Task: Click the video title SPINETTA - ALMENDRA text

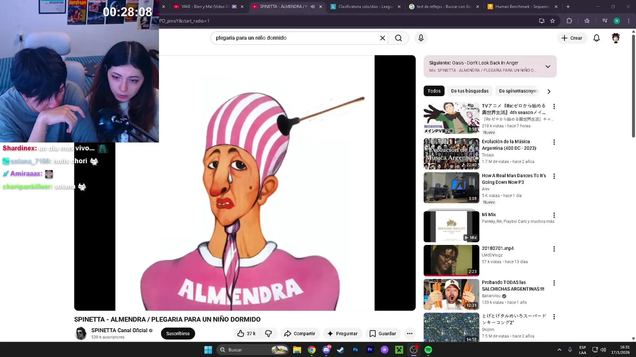Action: coord(167,319)
